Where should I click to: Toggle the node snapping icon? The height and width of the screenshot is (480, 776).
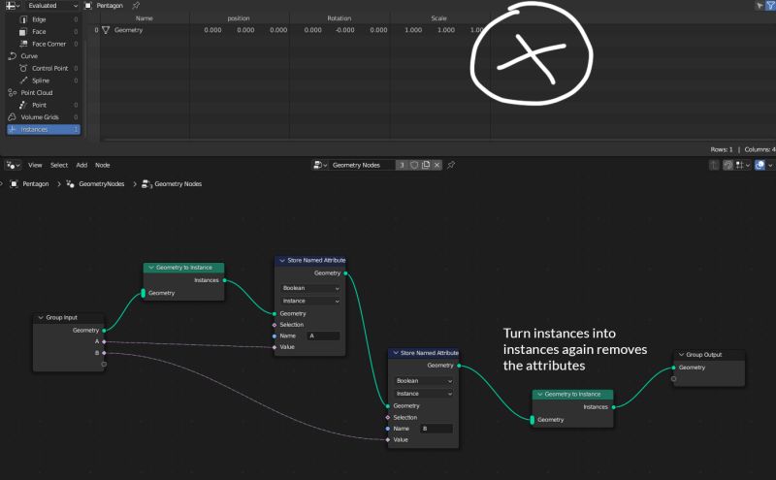[727, 165]
